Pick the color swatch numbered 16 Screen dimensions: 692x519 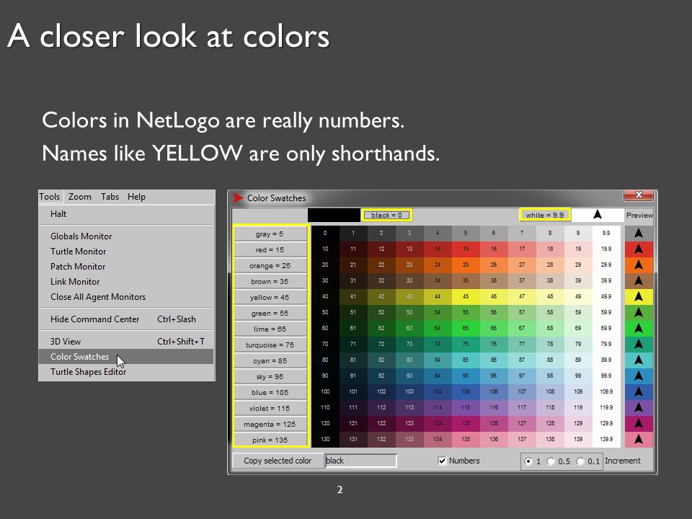pyautogui.click(x=494, y=249)
